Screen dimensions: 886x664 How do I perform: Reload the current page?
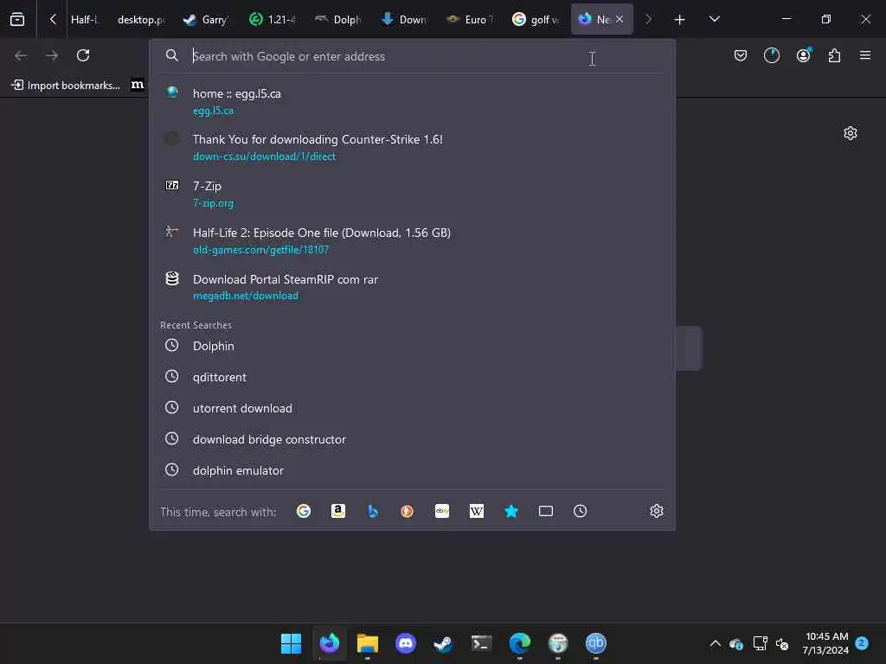coord(83,55)
